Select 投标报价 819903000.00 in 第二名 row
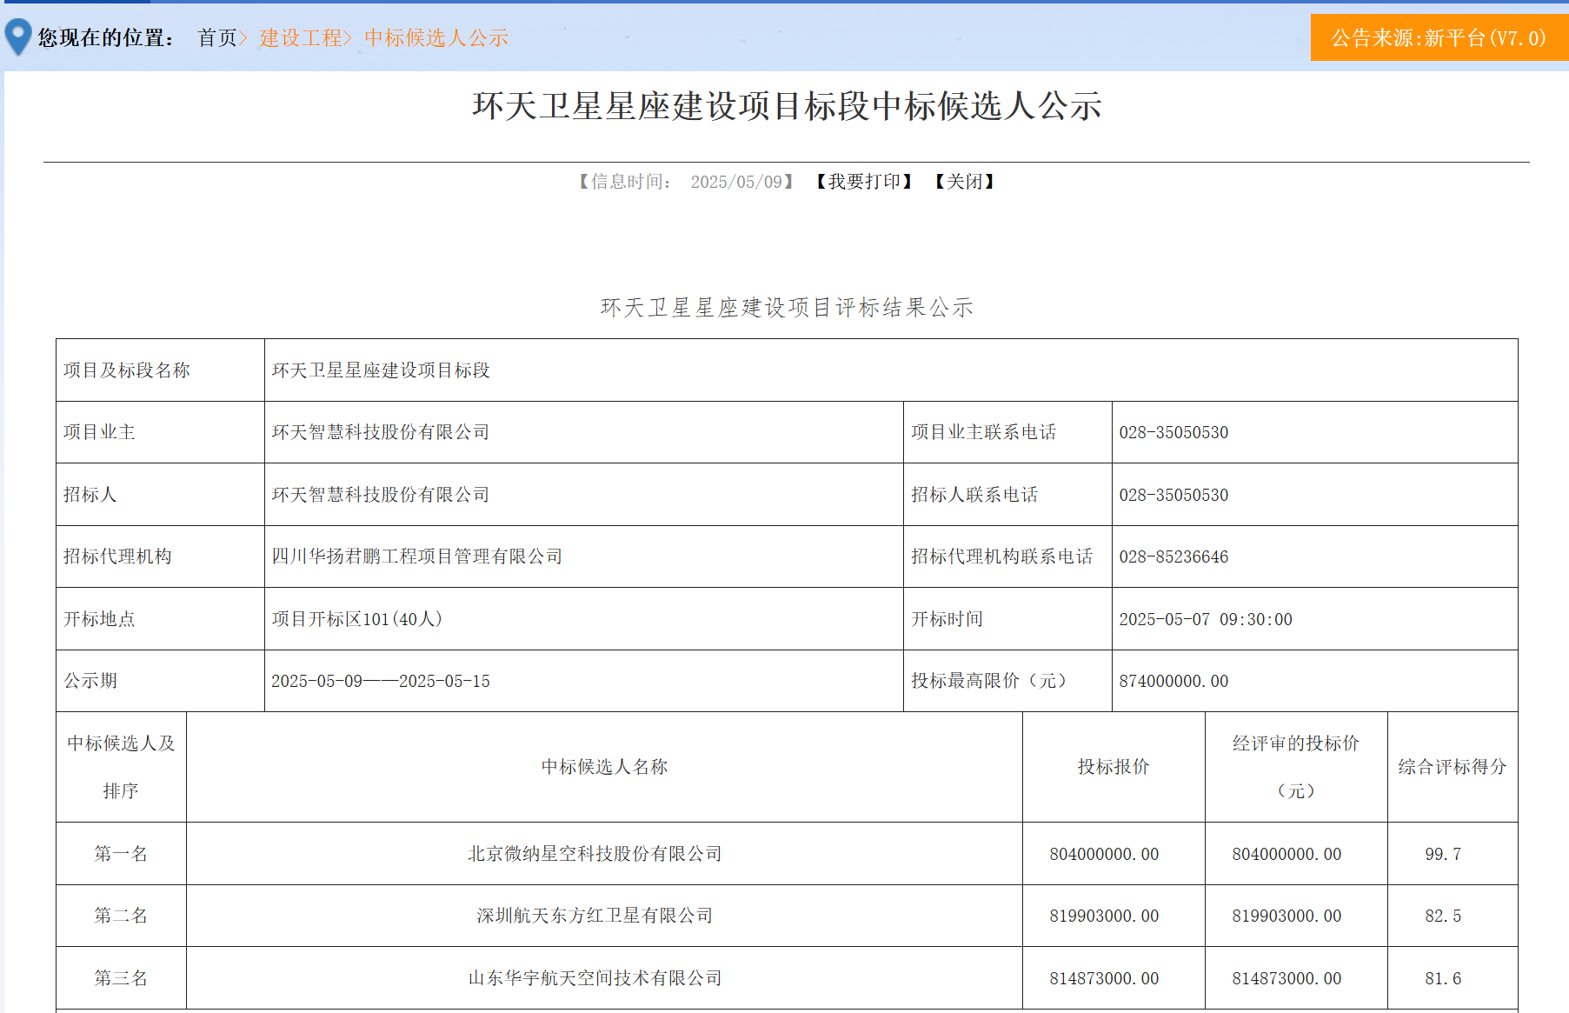The width and height of the screenshot is (1569, 1013). [x=1104, y=916]
